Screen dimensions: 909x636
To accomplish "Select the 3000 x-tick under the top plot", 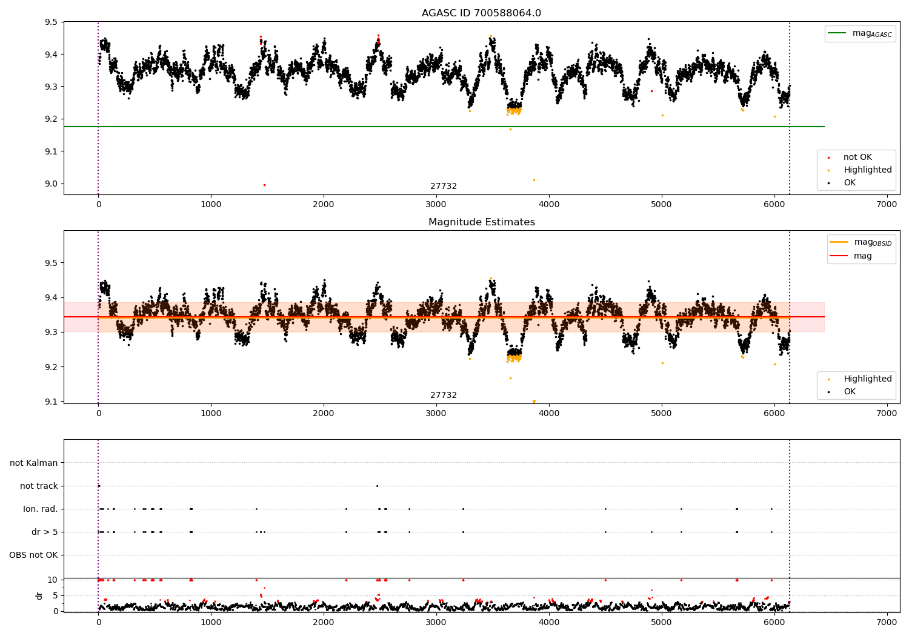I will (x=436, y=205).
